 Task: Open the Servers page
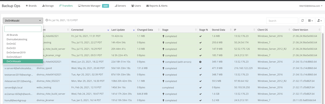pyautogui.click(x=120, y=6)
